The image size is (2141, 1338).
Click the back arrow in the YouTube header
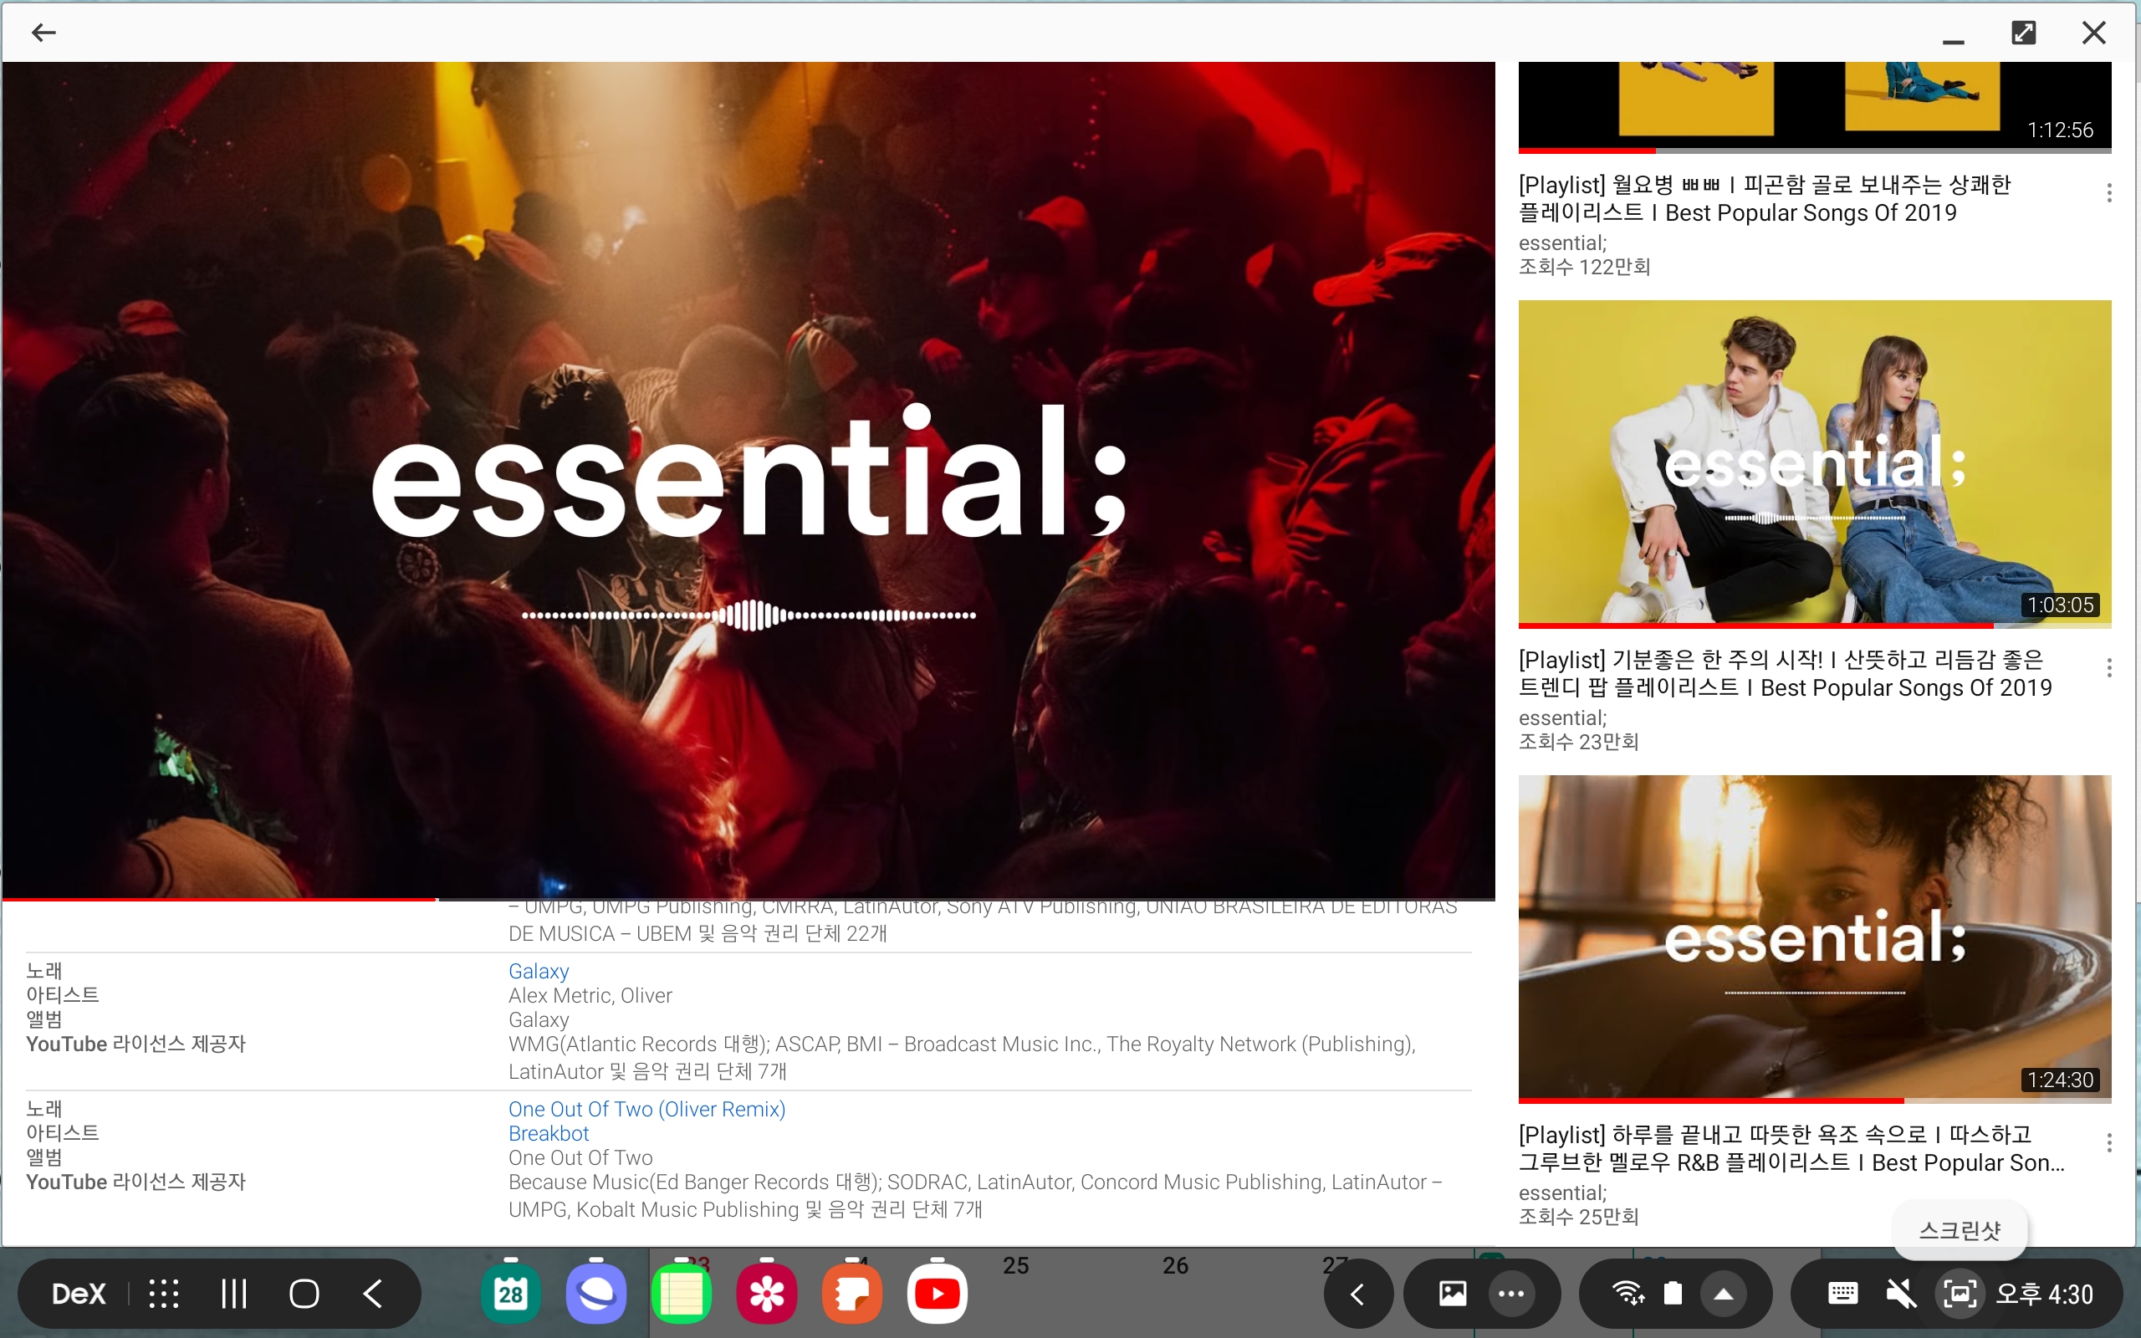tap(43, 33)
